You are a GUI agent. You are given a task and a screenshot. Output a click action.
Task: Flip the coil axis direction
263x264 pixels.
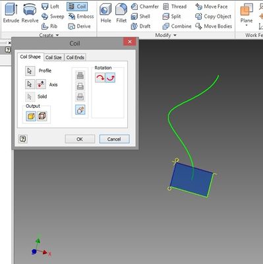(41, 84)
